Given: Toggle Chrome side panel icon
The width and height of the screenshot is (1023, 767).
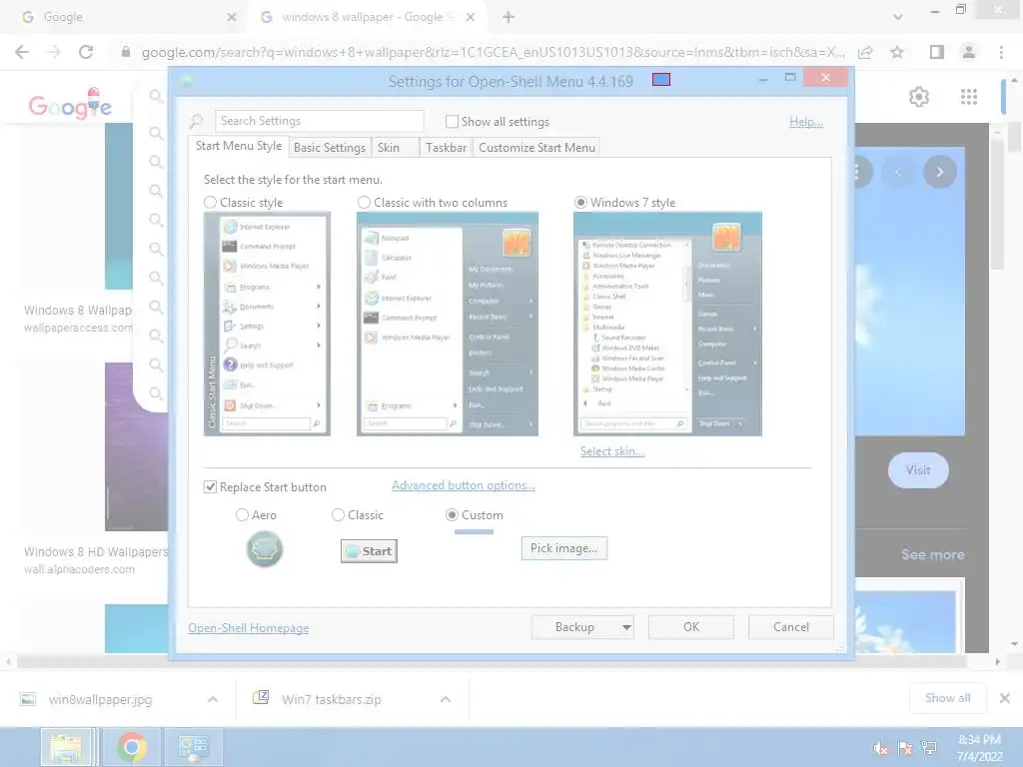Looking at the screenshot, I should tap(937, 52).
